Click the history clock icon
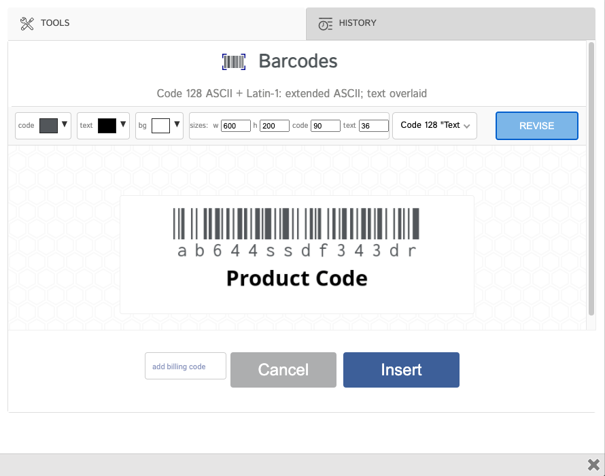The image size is (605, 476). [325, 24]
